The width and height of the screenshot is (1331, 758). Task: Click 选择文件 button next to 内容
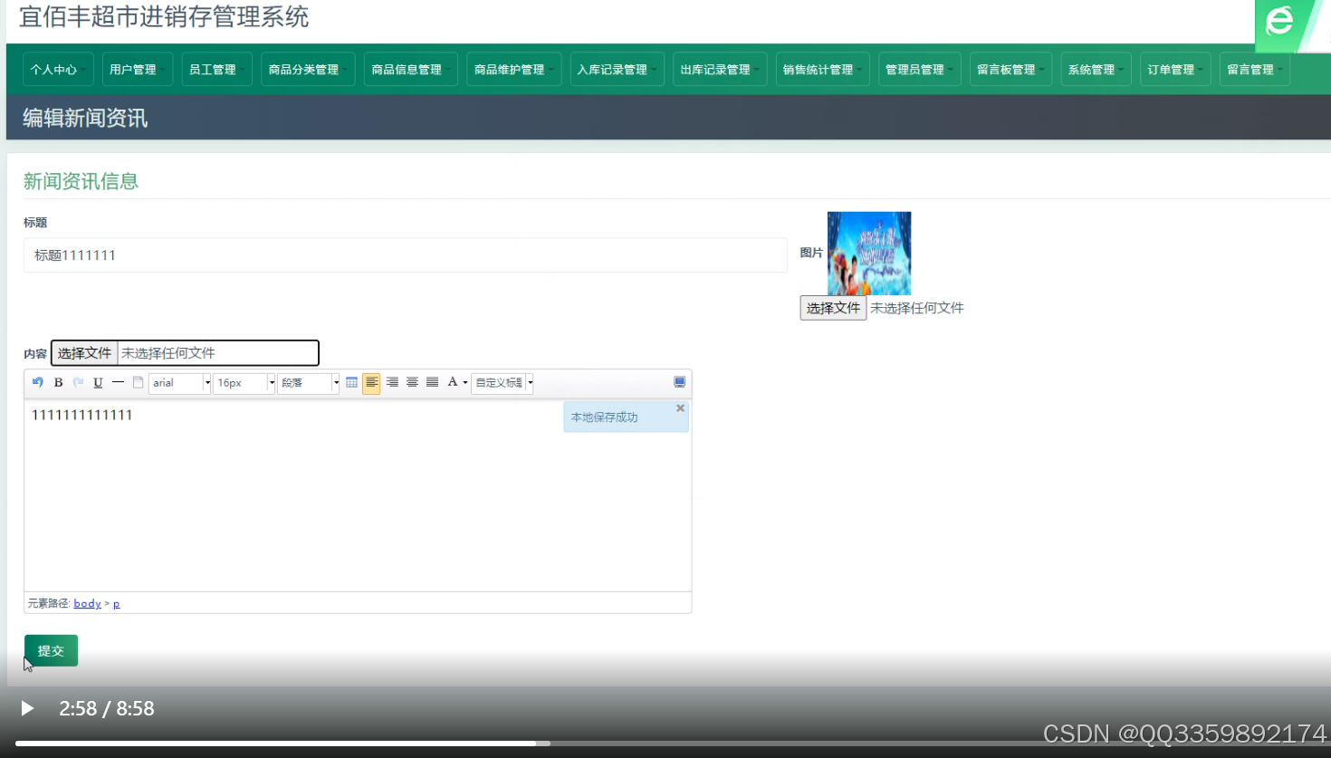pyautogui.click(x=84, y=353)
